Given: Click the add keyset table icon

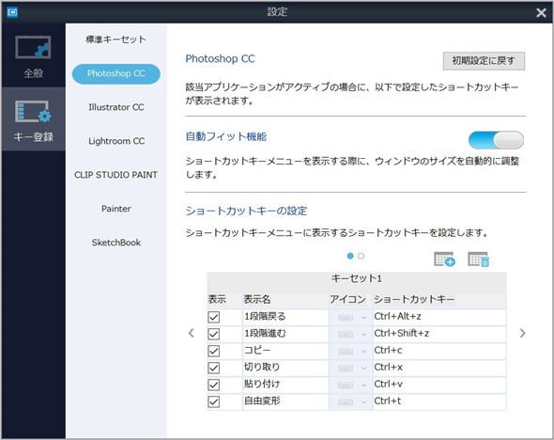Looking at the screenshot, I should [444, 259].
